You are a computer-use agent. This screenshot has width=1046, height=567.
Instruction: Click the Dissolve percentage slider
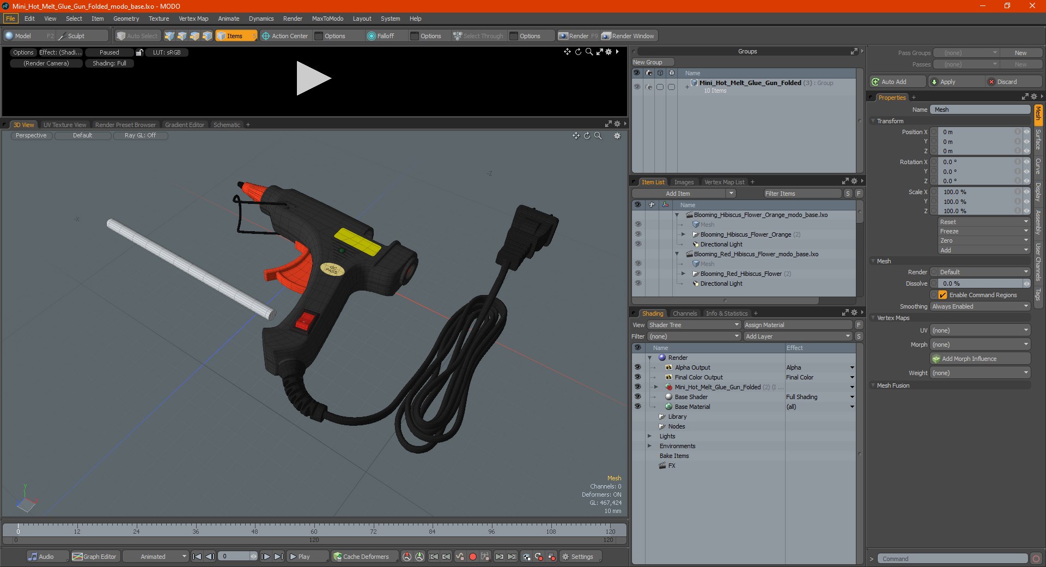click(x=981, y=283)
